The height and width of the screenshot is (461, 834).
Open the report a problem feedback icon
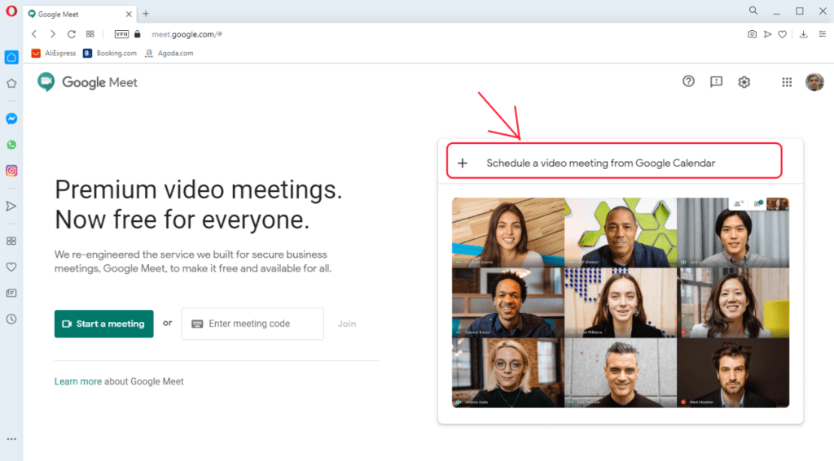click(x=716, y=81)
